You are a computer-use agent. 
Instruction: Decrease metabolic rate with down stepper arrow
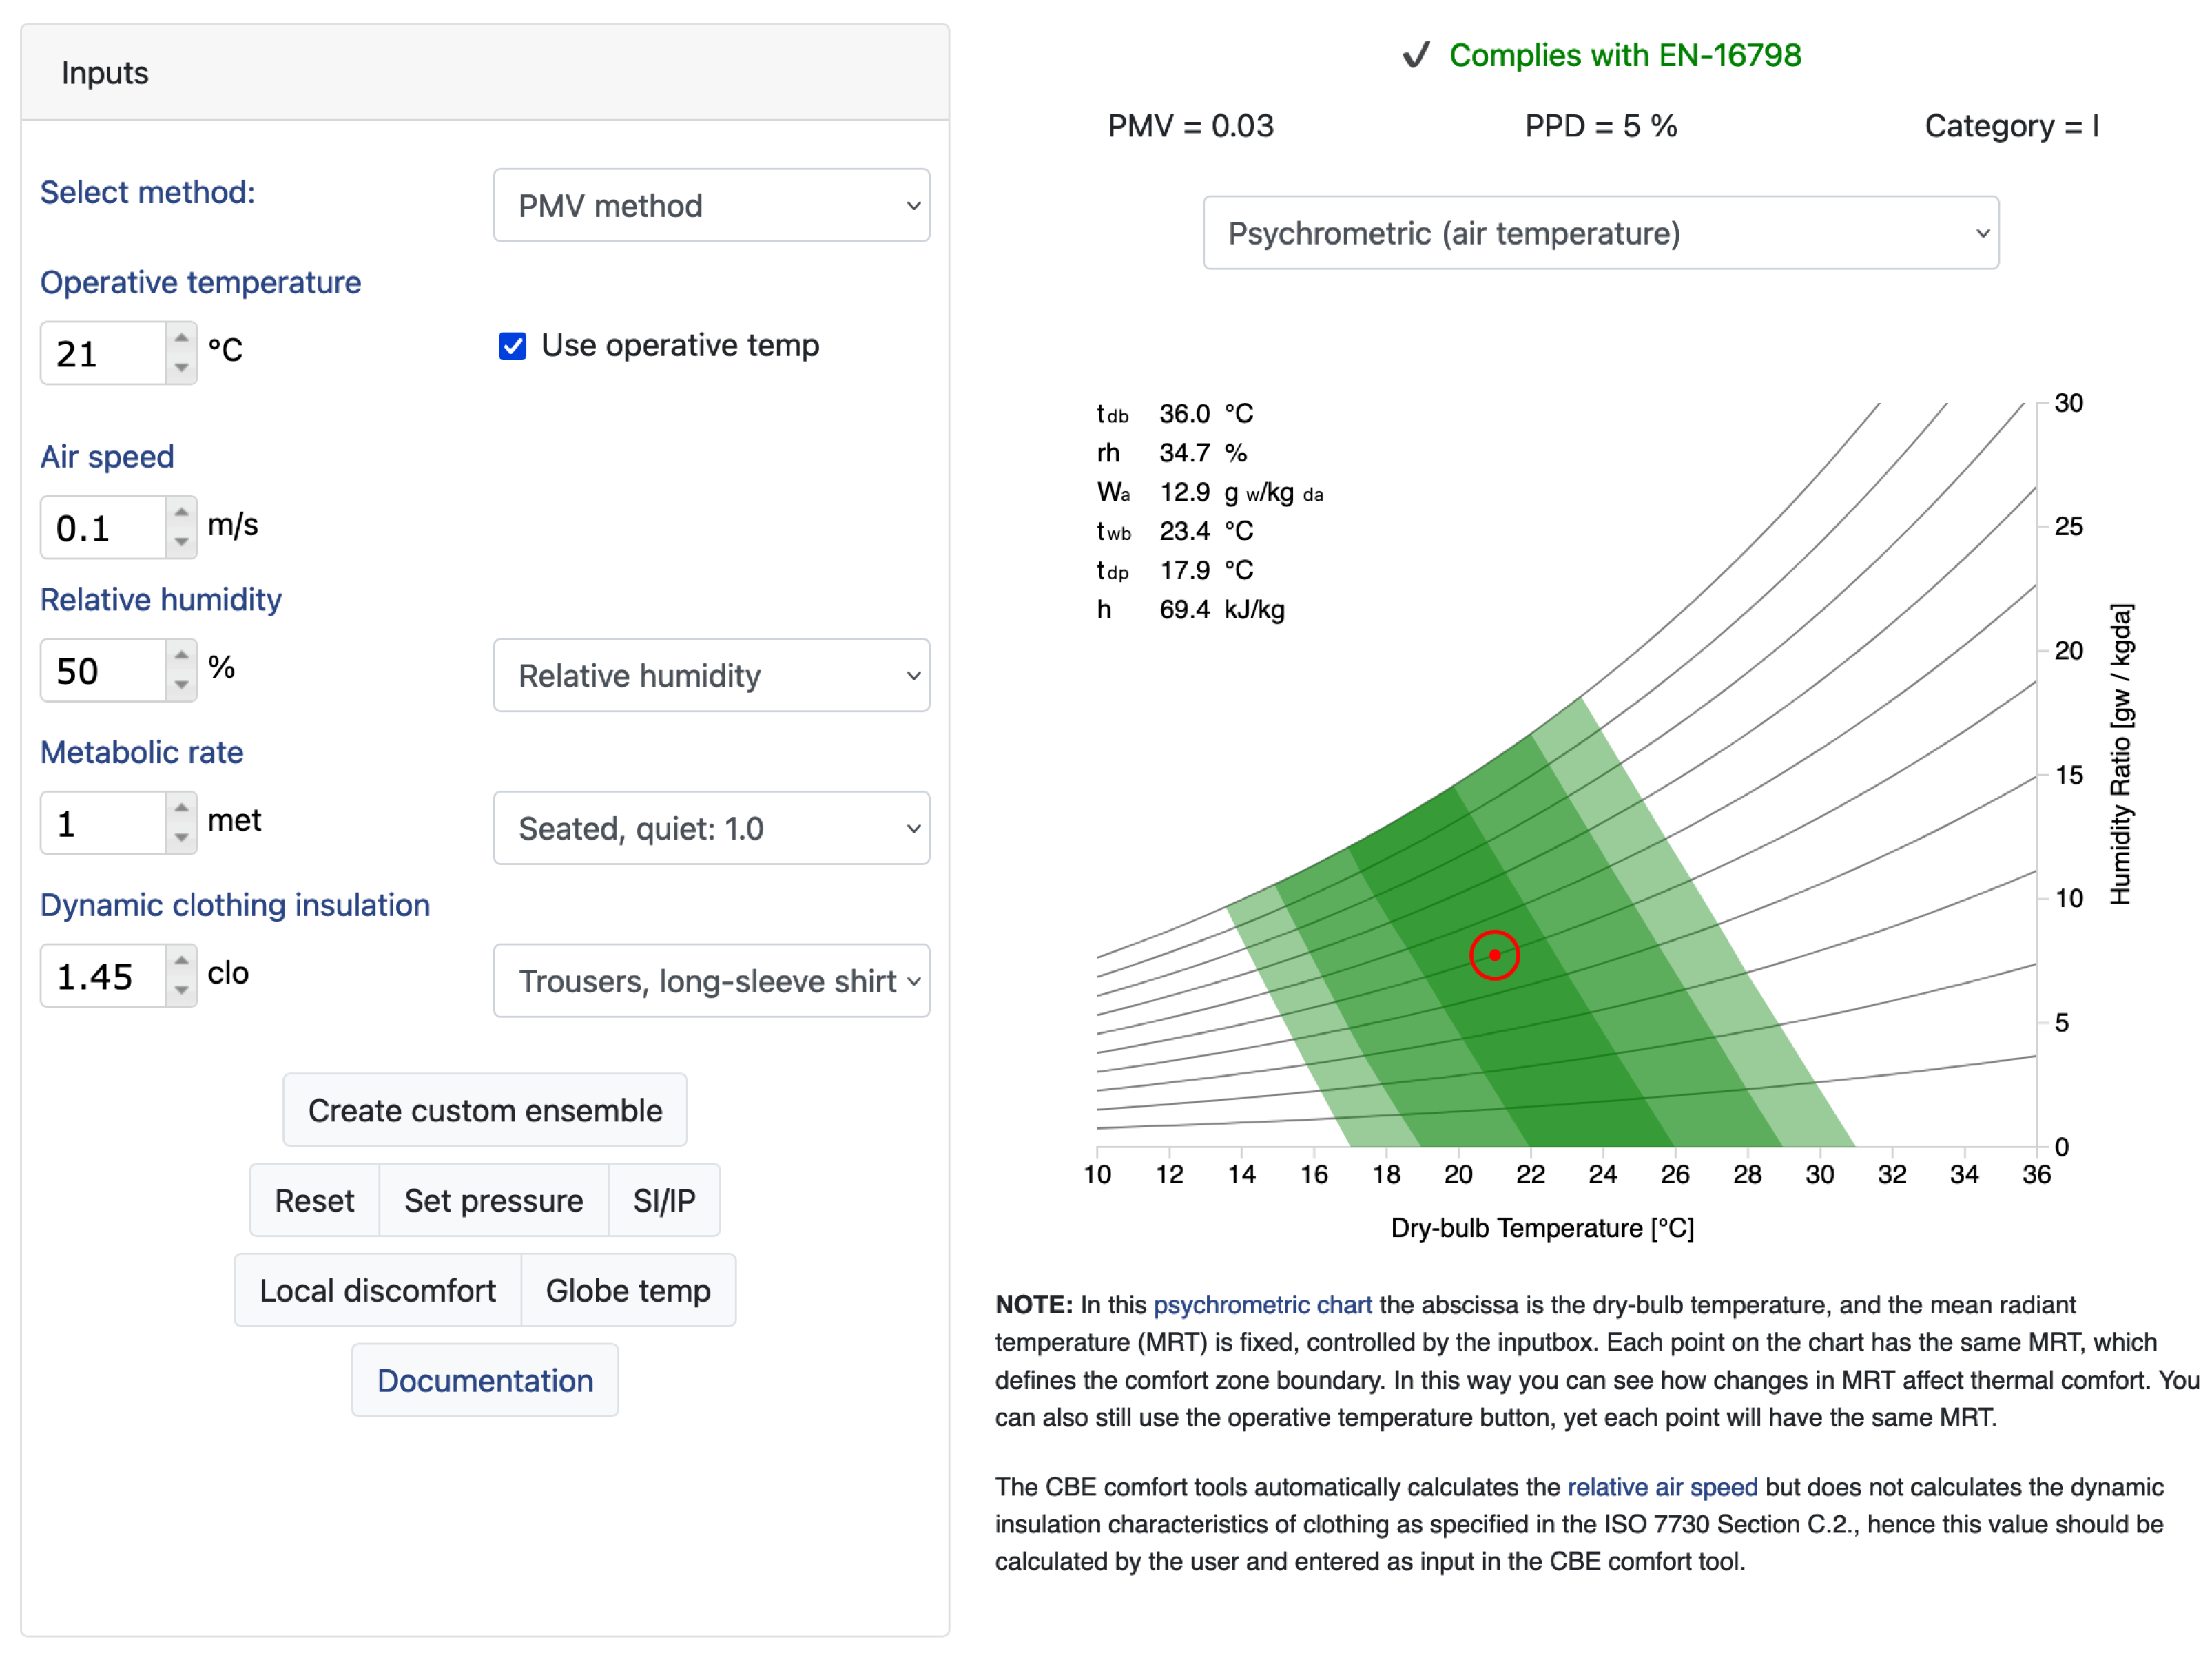181,838
